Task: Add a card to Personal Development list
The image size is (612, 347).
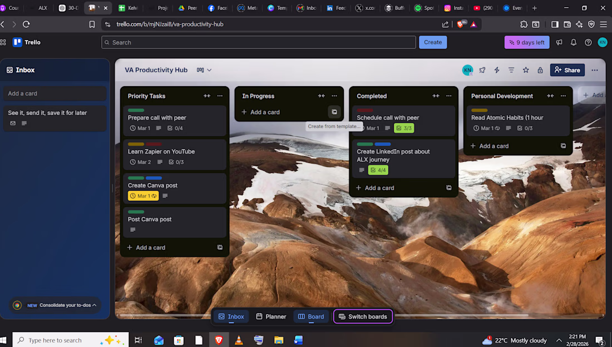Action: pos(490,146)
